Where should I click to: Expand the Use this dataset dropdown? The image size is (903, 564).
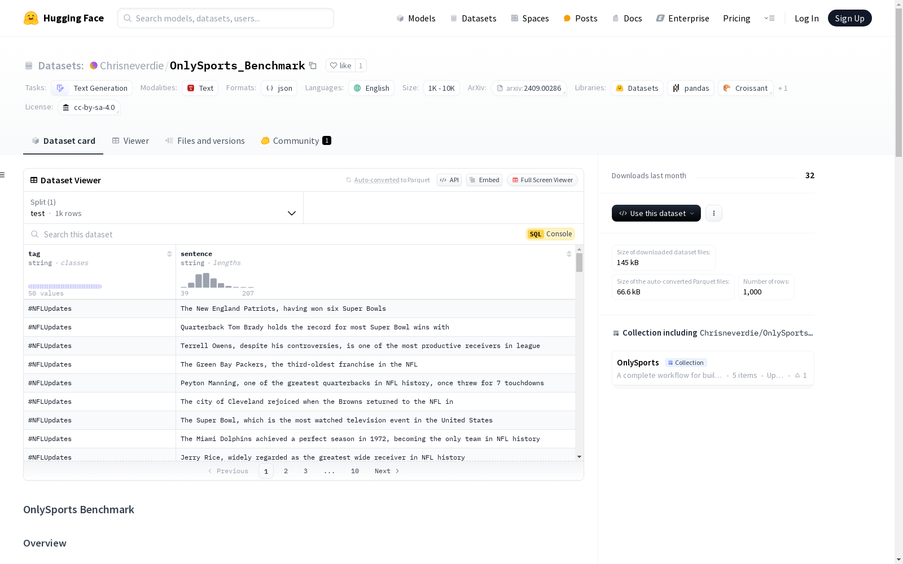[x=656, y=213]
